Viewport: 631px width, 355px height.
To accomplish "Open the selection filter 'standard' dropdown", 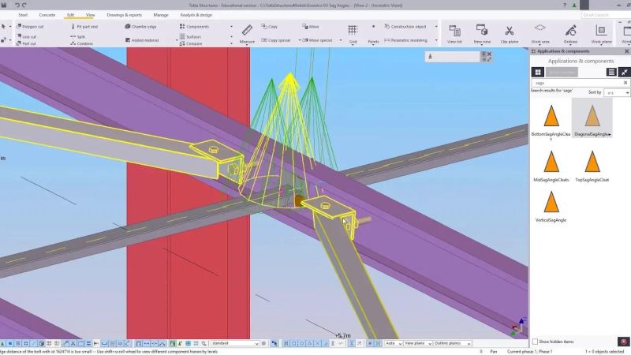I will click(x=235, y=343).
